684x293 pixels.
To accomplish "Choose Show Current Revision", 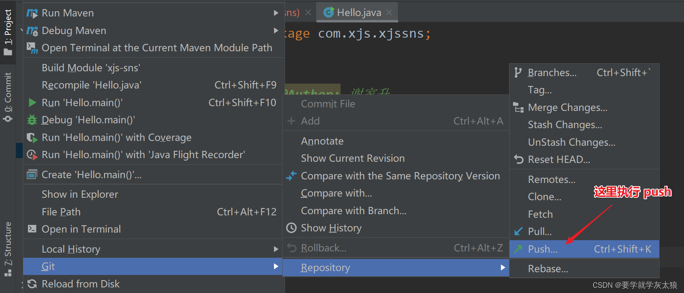I will click(x=395, y=158).
